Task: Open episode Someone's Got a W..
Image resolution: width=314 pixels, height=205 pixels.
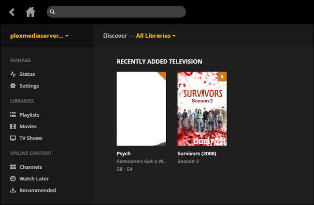Action: click(x=142, y=162)
